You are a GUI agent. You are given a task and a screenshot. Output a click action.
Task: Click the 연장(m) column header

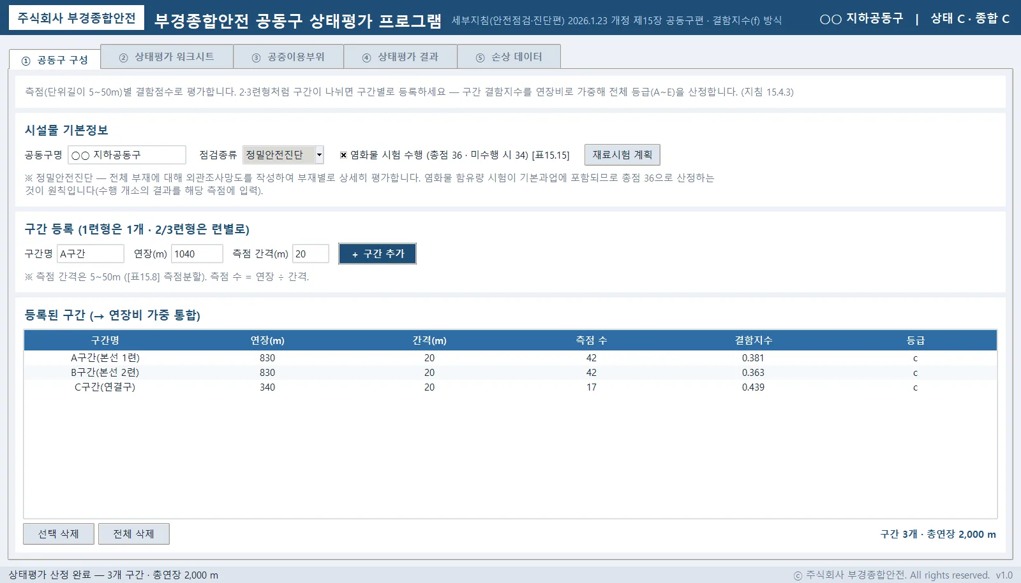click(267, 340)
